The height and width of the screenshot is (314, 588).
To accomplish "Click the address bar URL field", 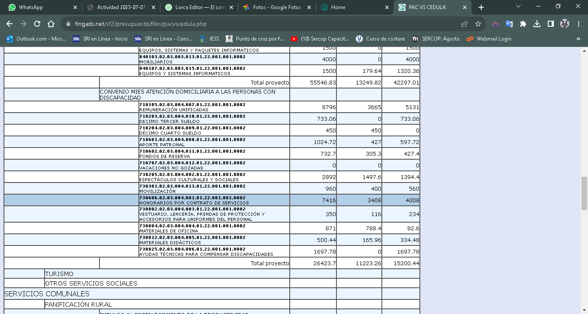I will pyautogui.click(x=259, y=24).
